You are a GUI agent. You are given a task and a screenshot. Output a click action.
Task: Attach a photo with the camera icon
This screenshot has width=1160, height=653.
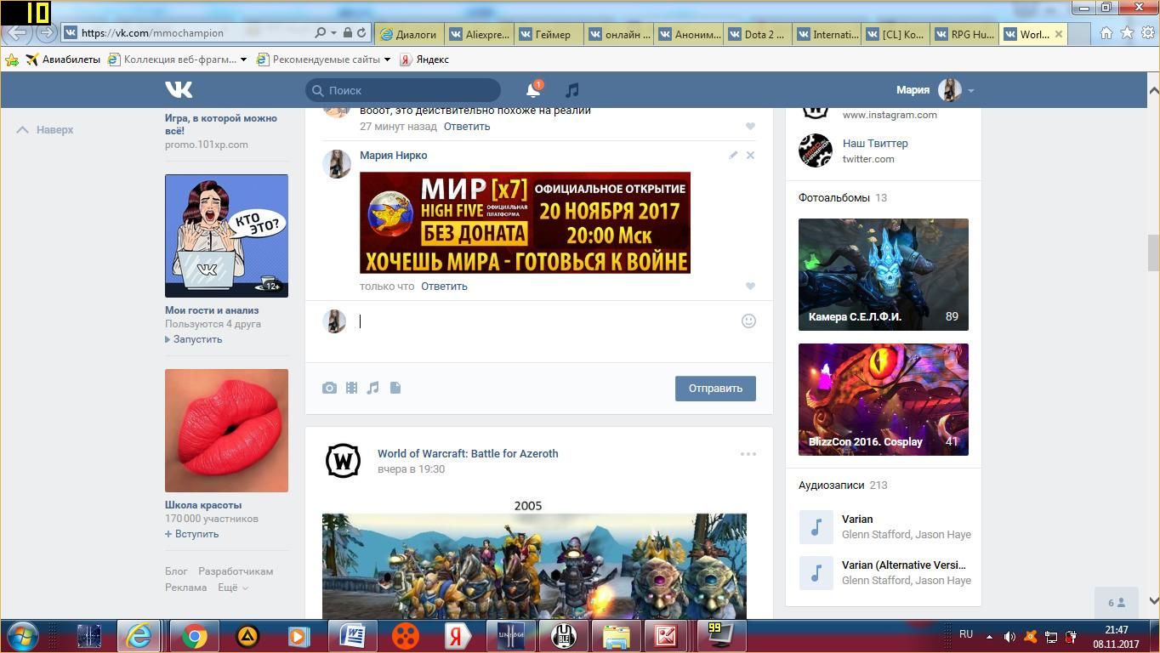point(329,388)
